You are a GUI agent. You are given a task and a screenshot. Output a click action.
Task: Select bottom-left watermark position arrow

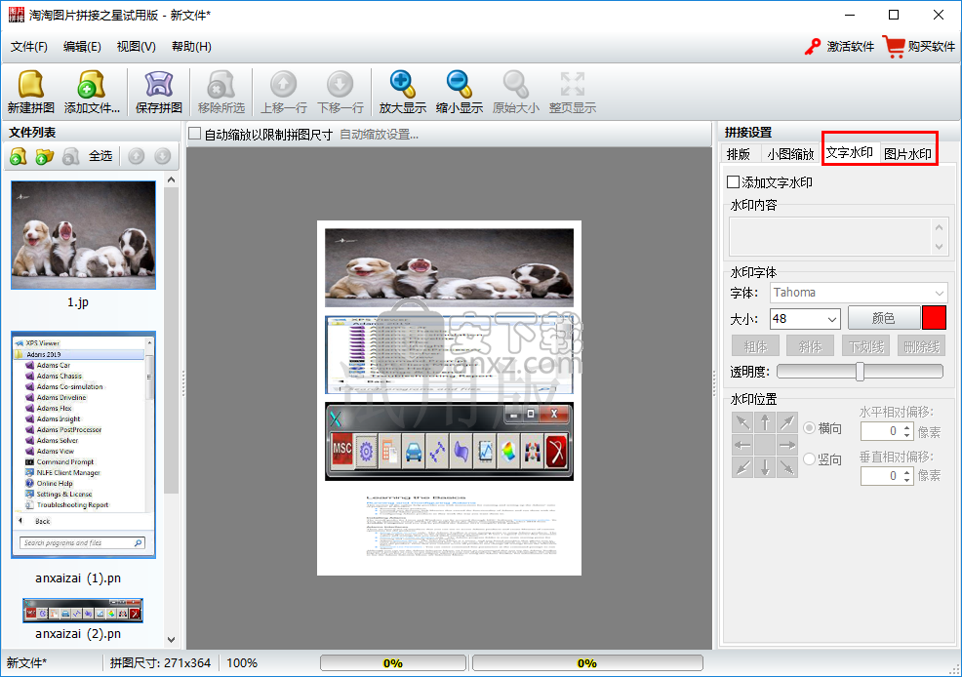coord(743,467)
